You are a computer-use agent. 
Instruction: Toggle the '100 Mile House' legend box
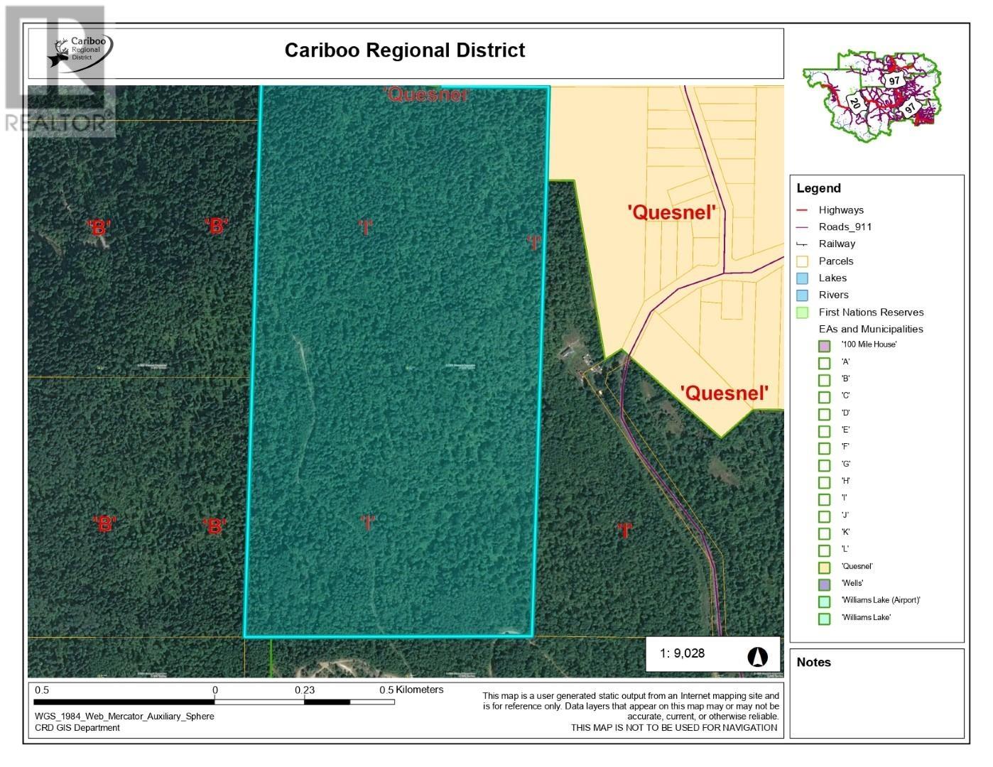click(x=824, y=346)
